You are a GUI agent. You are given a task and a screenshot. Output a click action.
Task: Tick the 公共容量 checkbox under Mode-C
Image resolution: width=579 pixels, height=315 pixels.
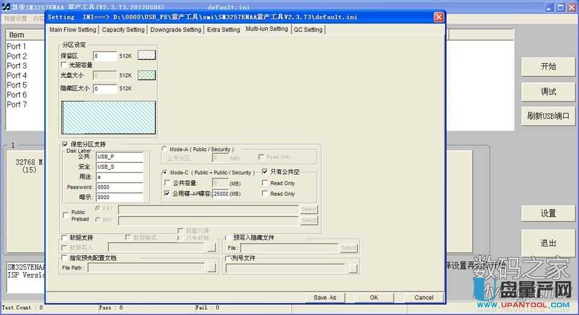point(168,183)
